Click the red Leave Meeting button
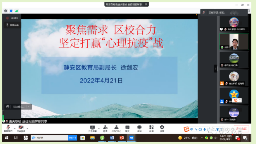The width and height of the screenshot is (256, 144). click(241, 129)
